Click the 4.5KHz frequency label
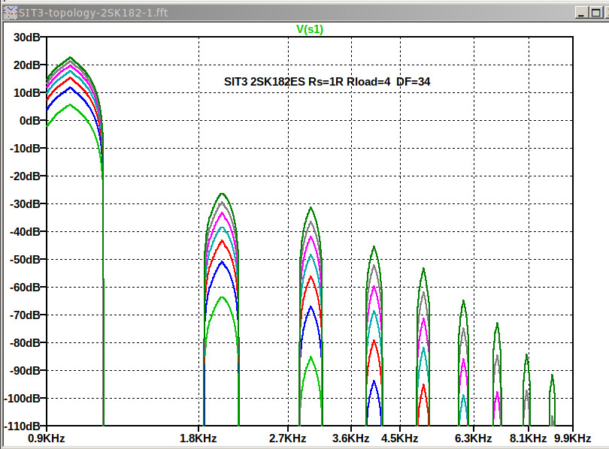 (x=400, y=438)
